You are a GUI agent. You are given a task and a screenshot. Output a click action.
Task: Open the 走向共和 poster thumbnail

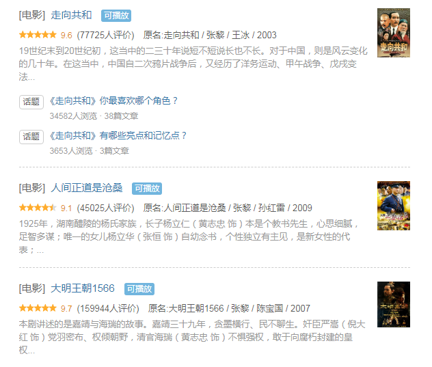click(394, 33)
